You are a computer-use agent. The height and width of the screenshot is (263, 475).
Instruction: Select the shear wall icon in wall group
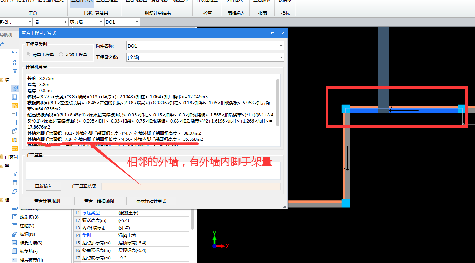click(x=15, y=88)
